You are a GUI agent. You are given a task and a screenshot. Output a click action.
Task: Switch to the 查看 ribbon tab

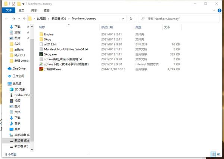click(x=47, y=10)
